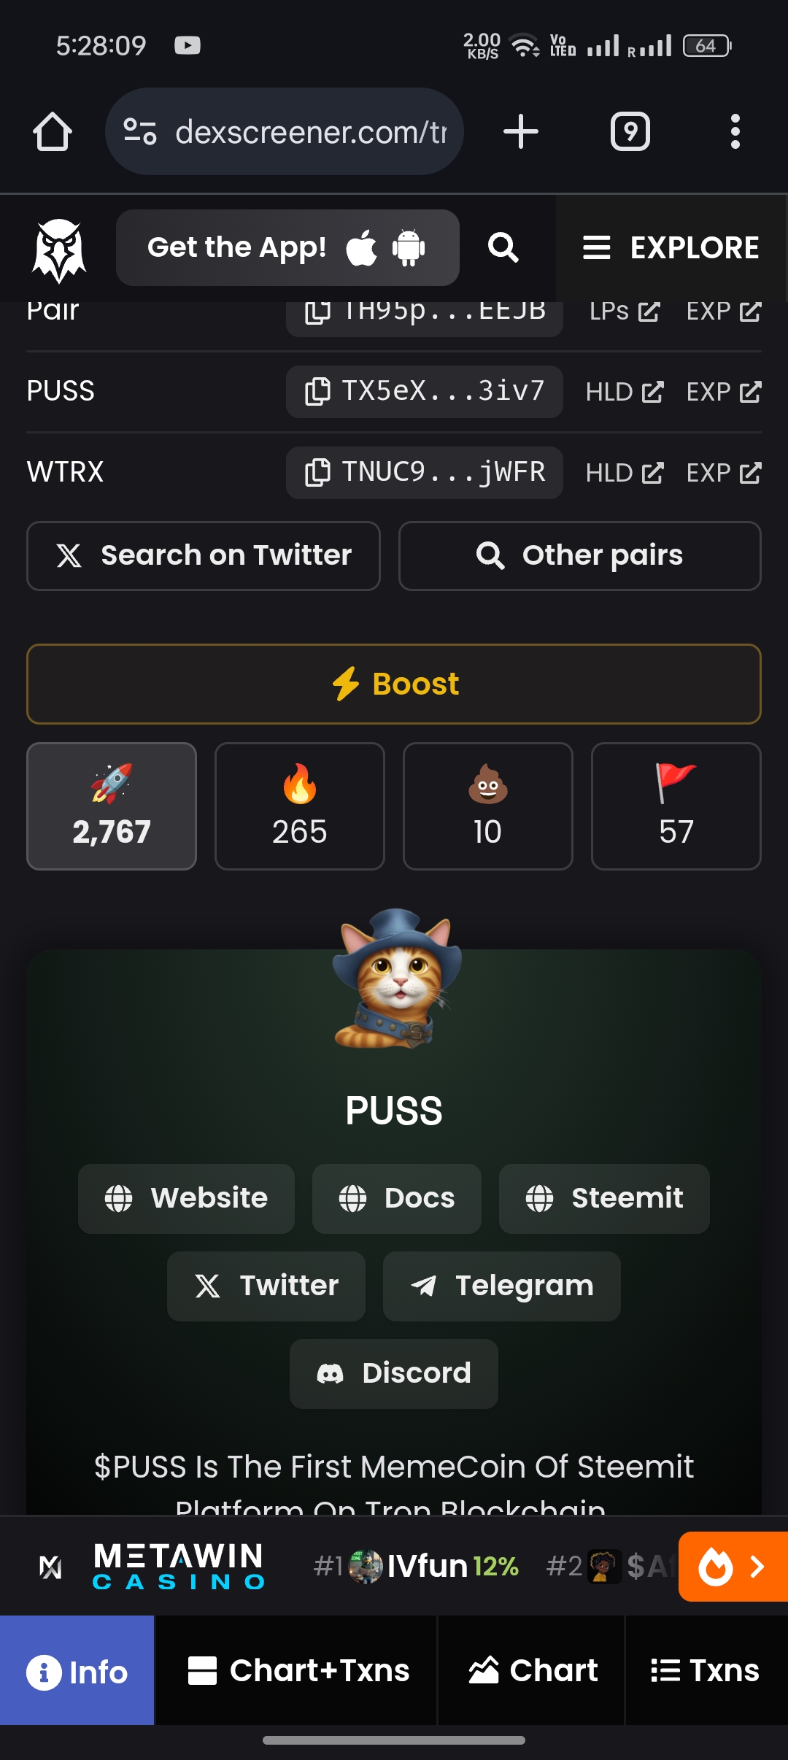This screenshot has height=1760, width=788.
Task: Expand trending list with orange flame arrow
Action: tap(733, 1567)
